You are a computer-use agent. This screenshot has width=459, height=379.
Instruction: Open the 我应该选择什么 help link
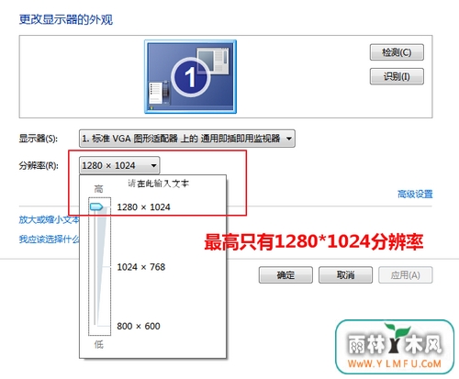(49, 240)
